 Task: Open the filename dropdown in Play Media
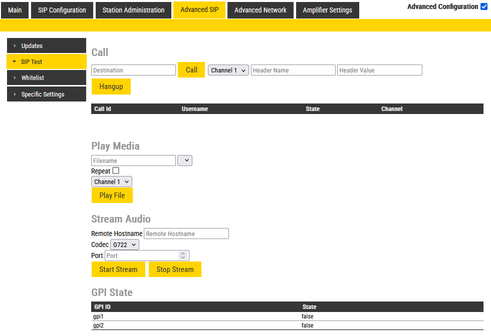tap(185, 160)
